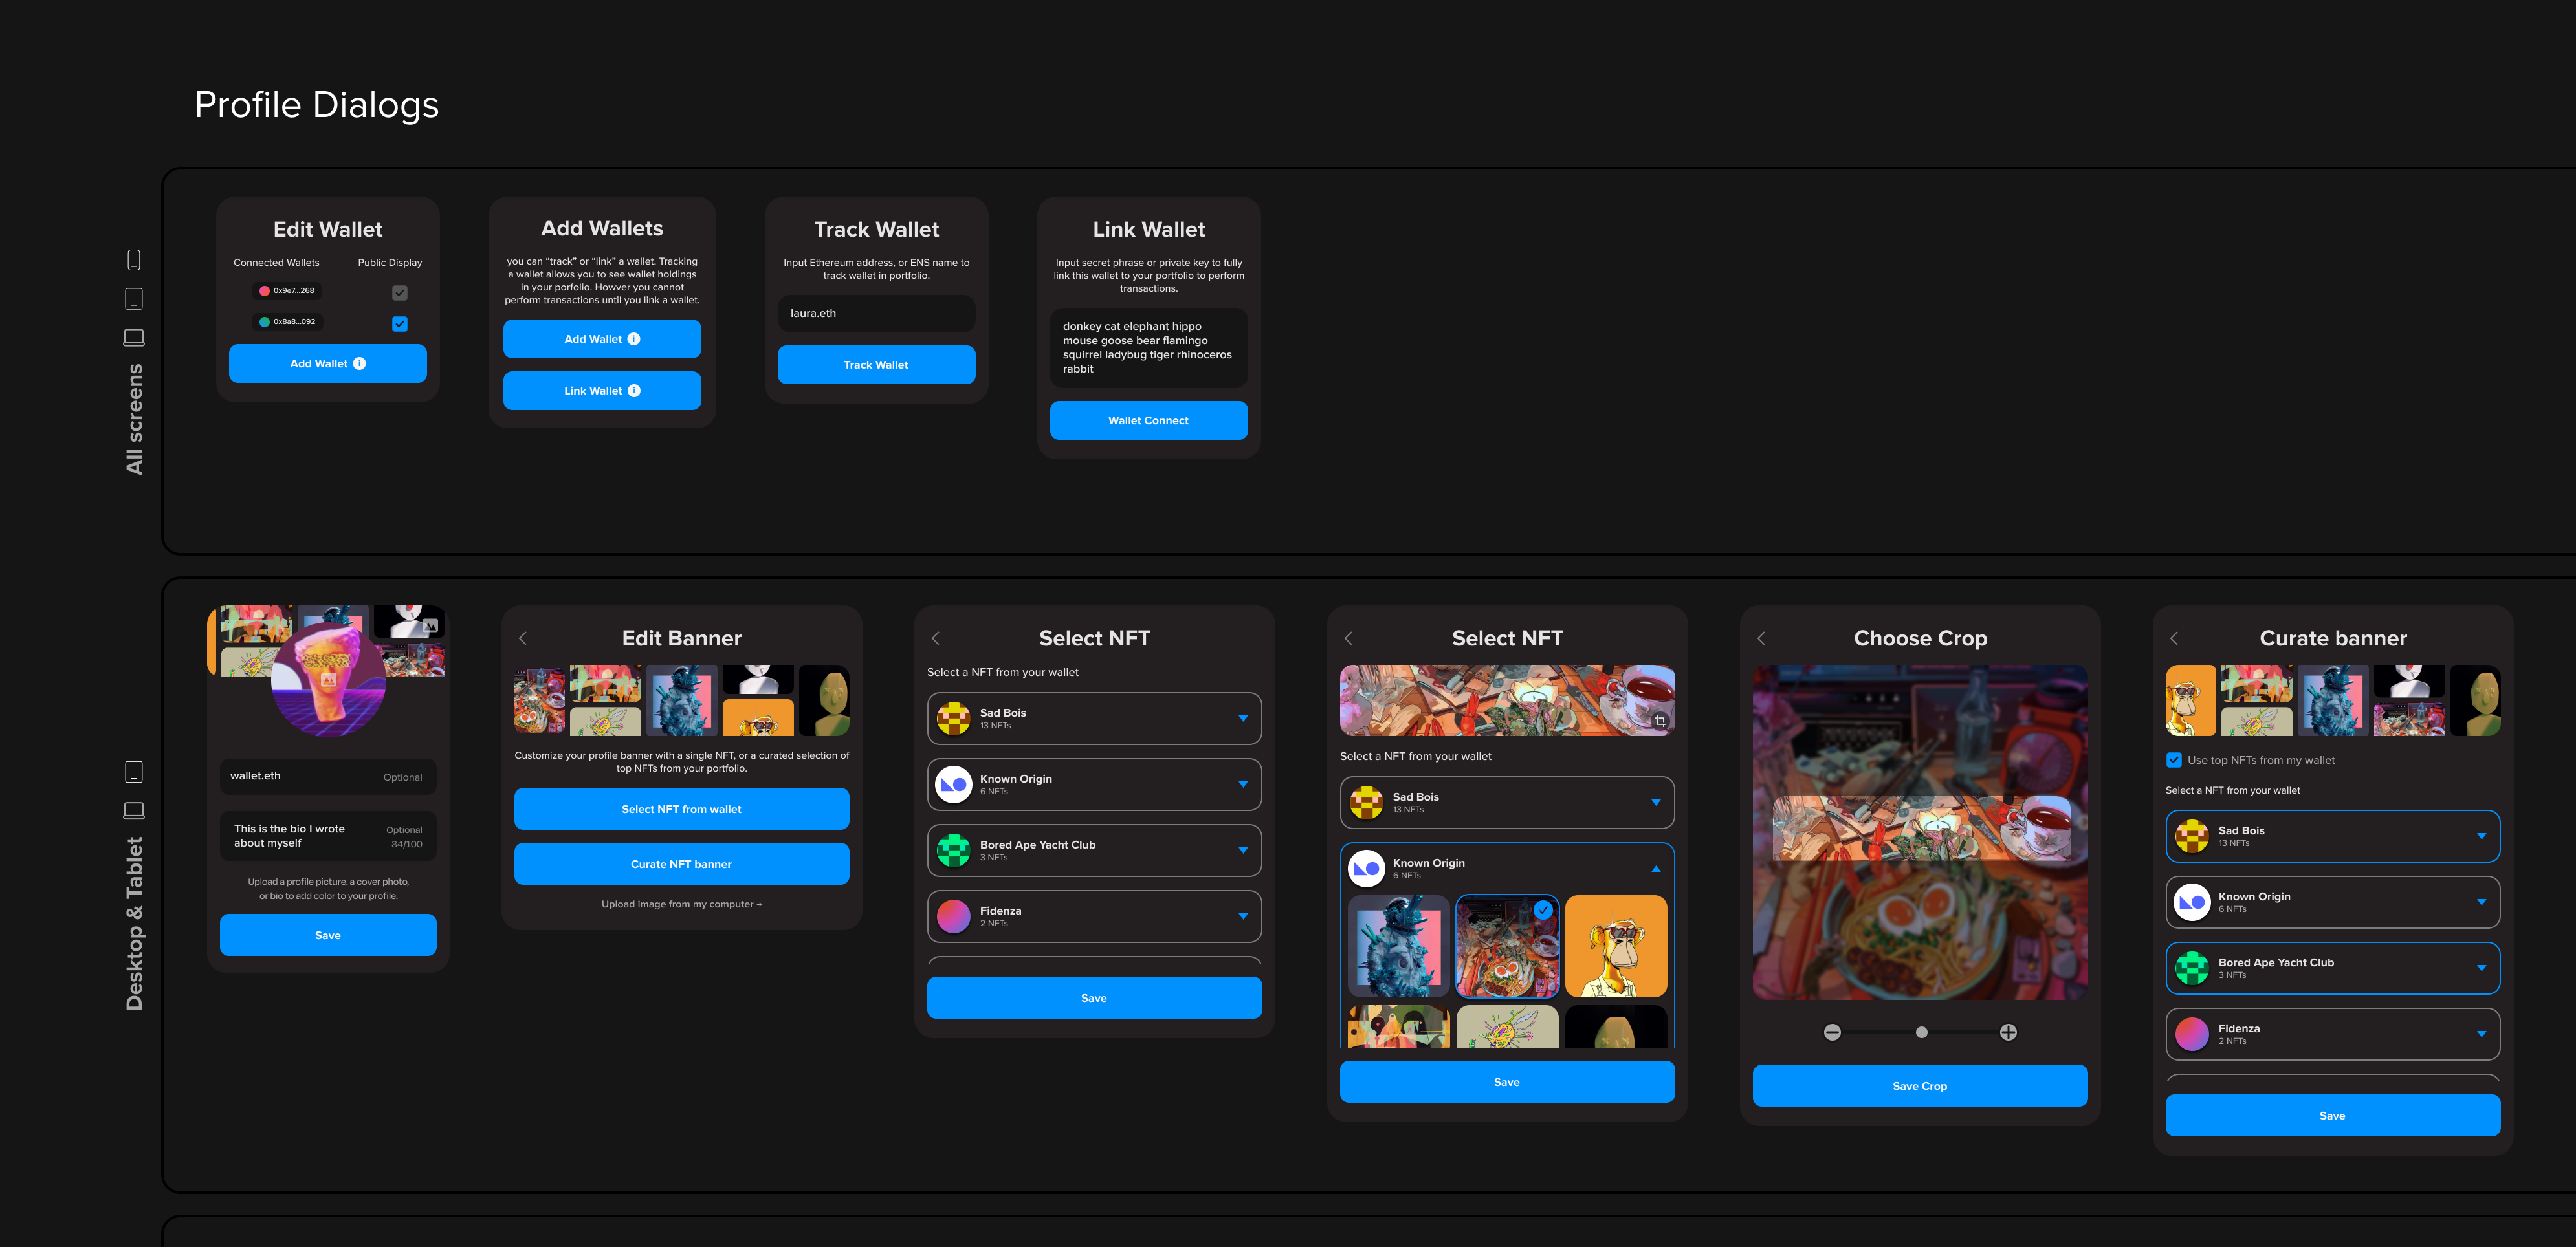Click the zoom slider handle in Choose Crop
The width and height of the screenshot is (2576, 1247).
(1921, 1032)
